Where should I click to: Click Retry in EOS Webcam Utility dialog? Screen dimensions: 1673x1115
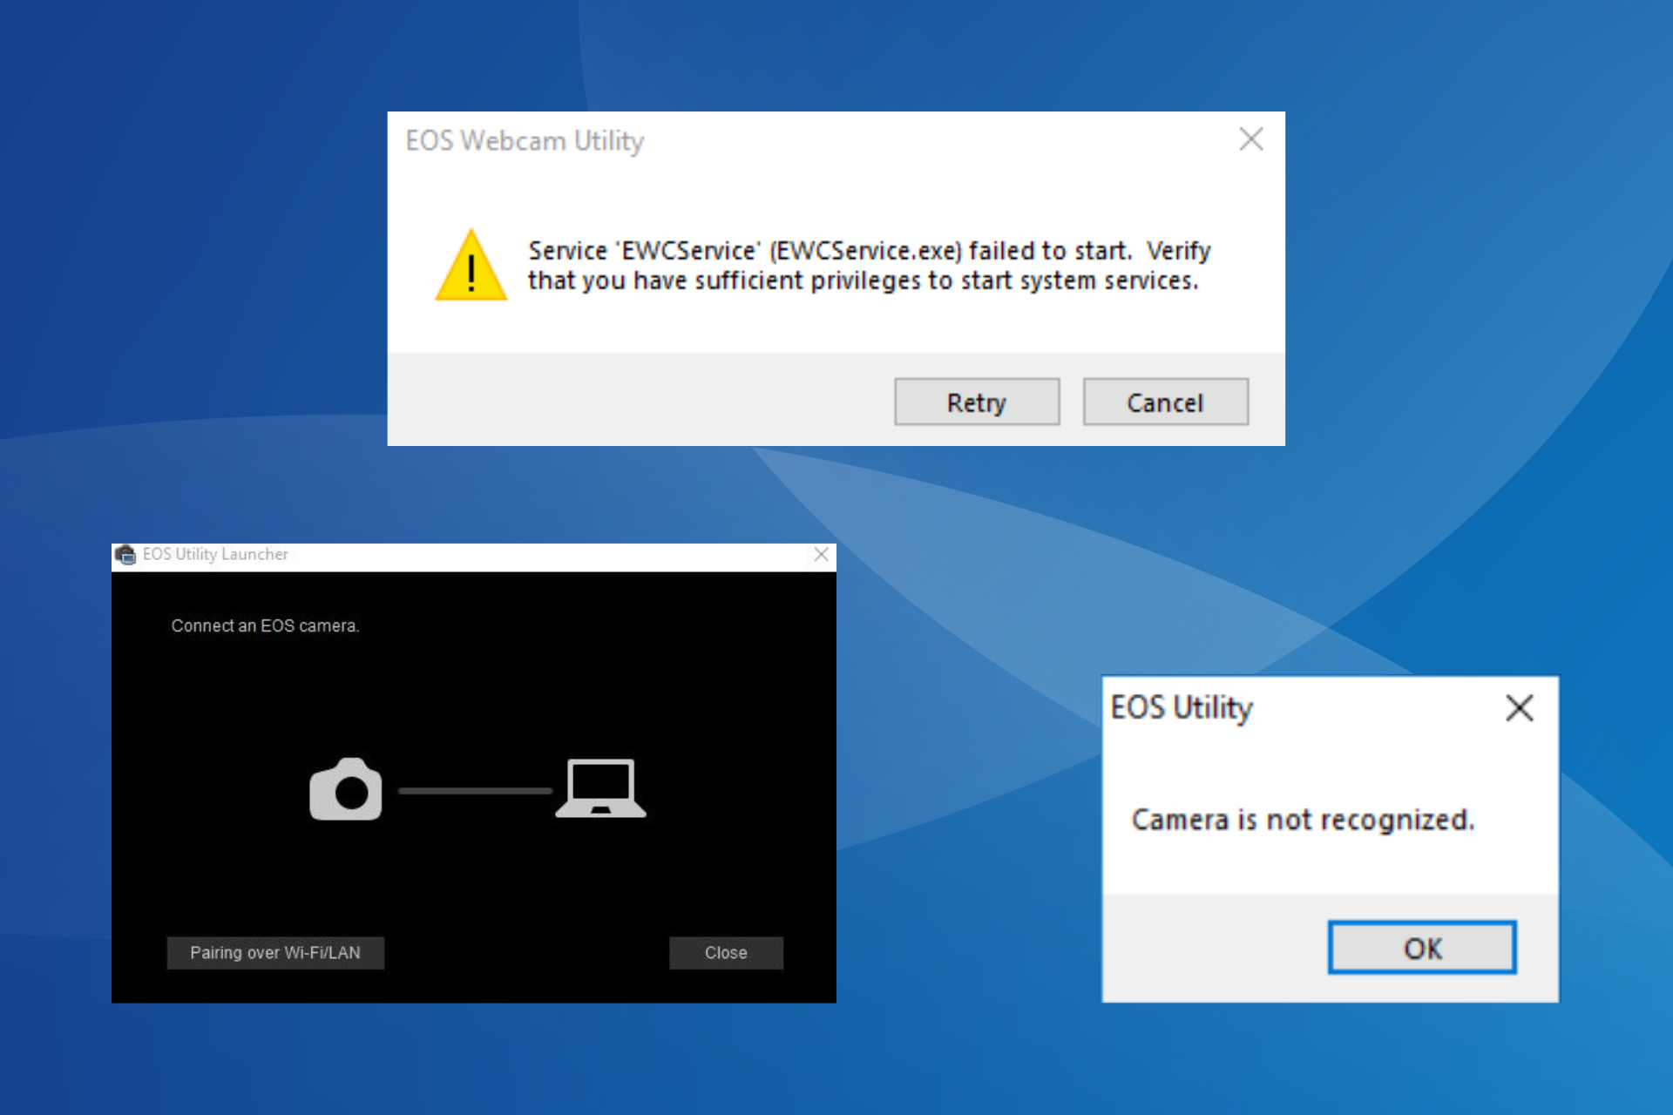(x=977, y=402)
